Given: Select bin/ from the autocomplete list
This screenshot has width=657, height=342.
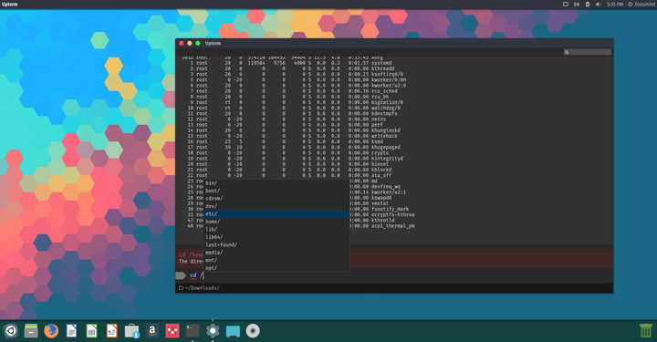Looking at the screenshot, I should point(276,183).
